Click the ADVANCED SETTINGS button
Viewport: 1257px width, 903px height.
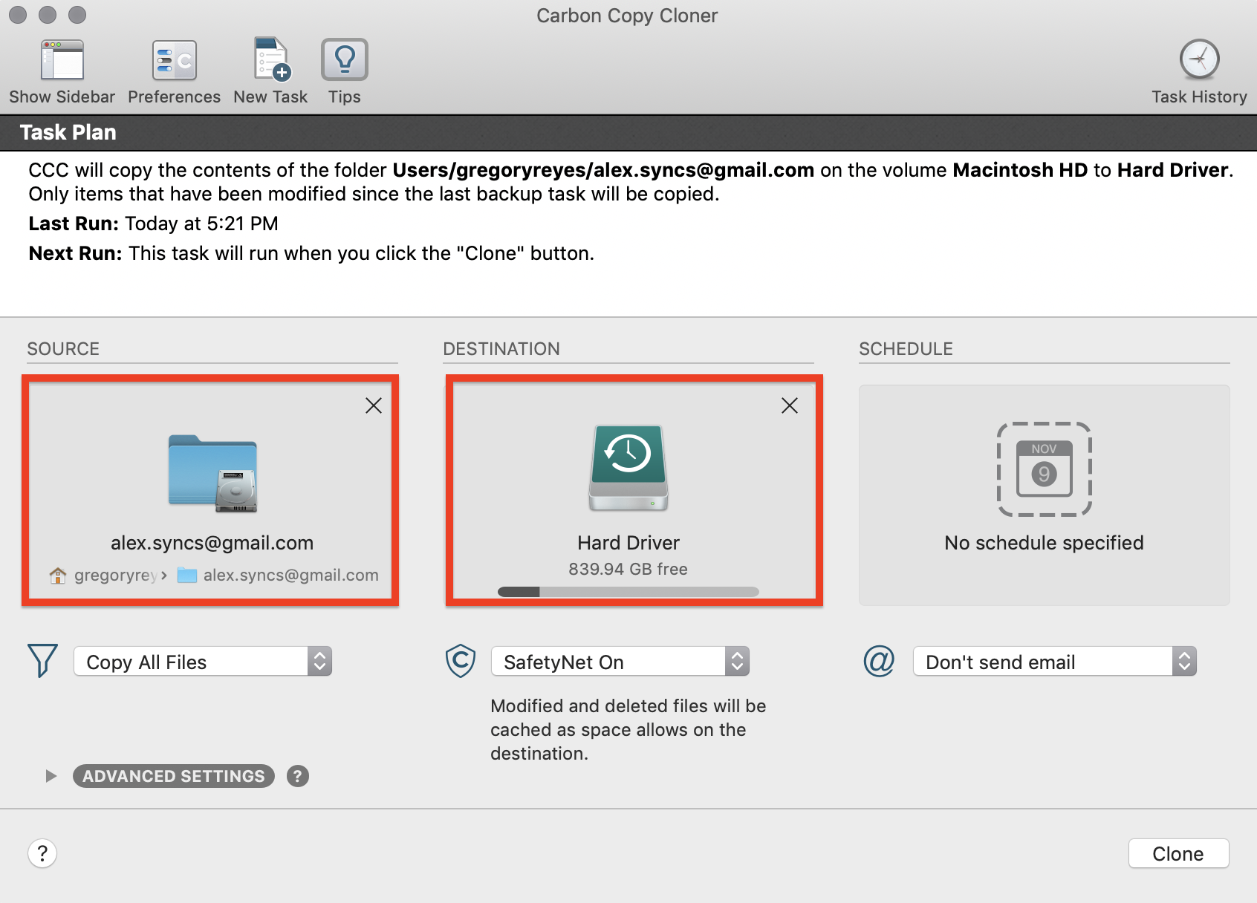coord(174,776)
